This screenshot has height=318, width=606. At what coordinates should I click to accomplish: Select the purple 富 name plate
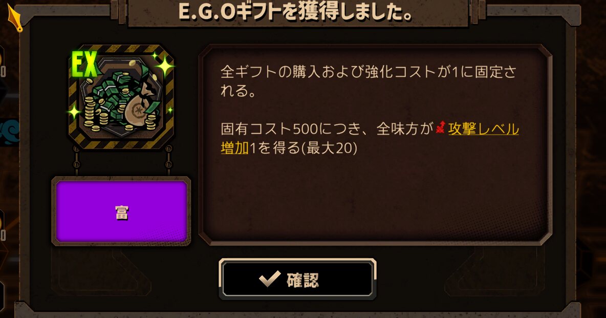coord(121,211)
